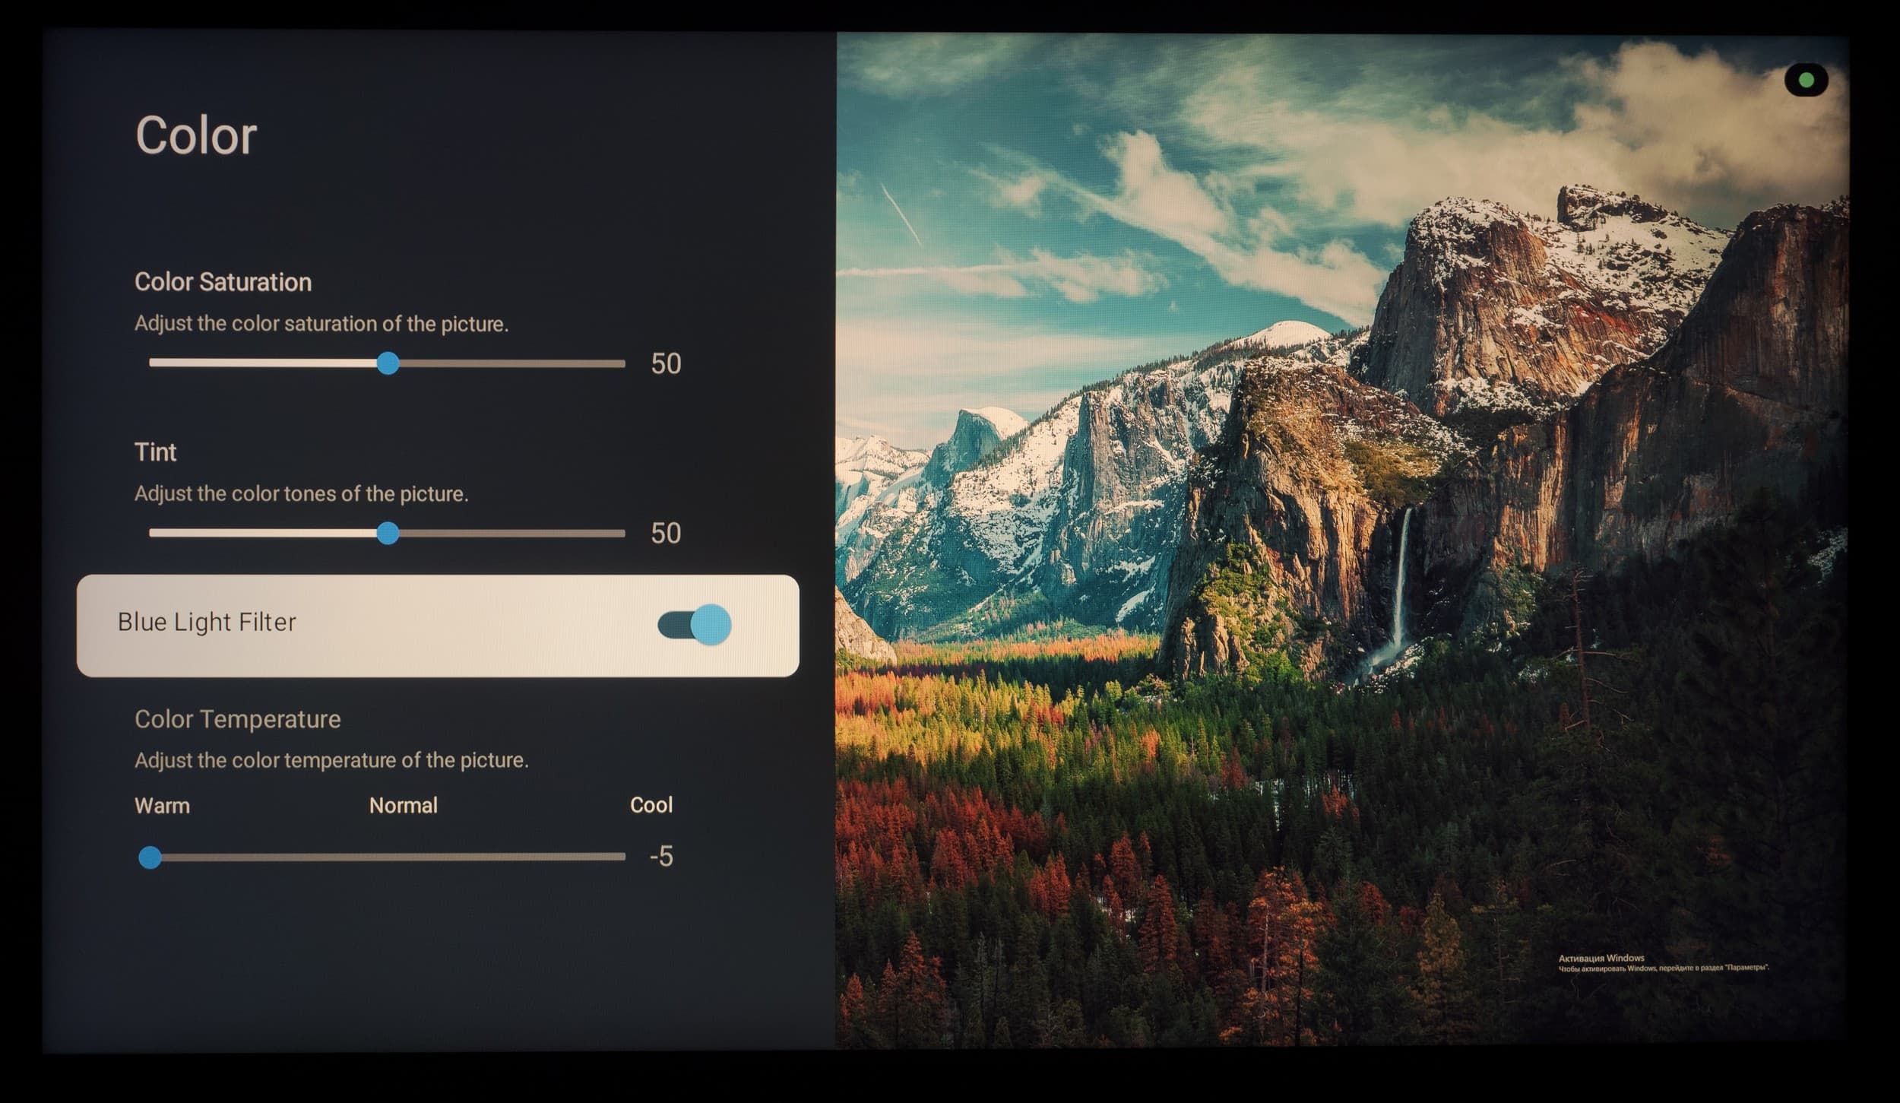Click the Tint value 50
This screenshot has height=1103, width=1900.
(665, 534)
